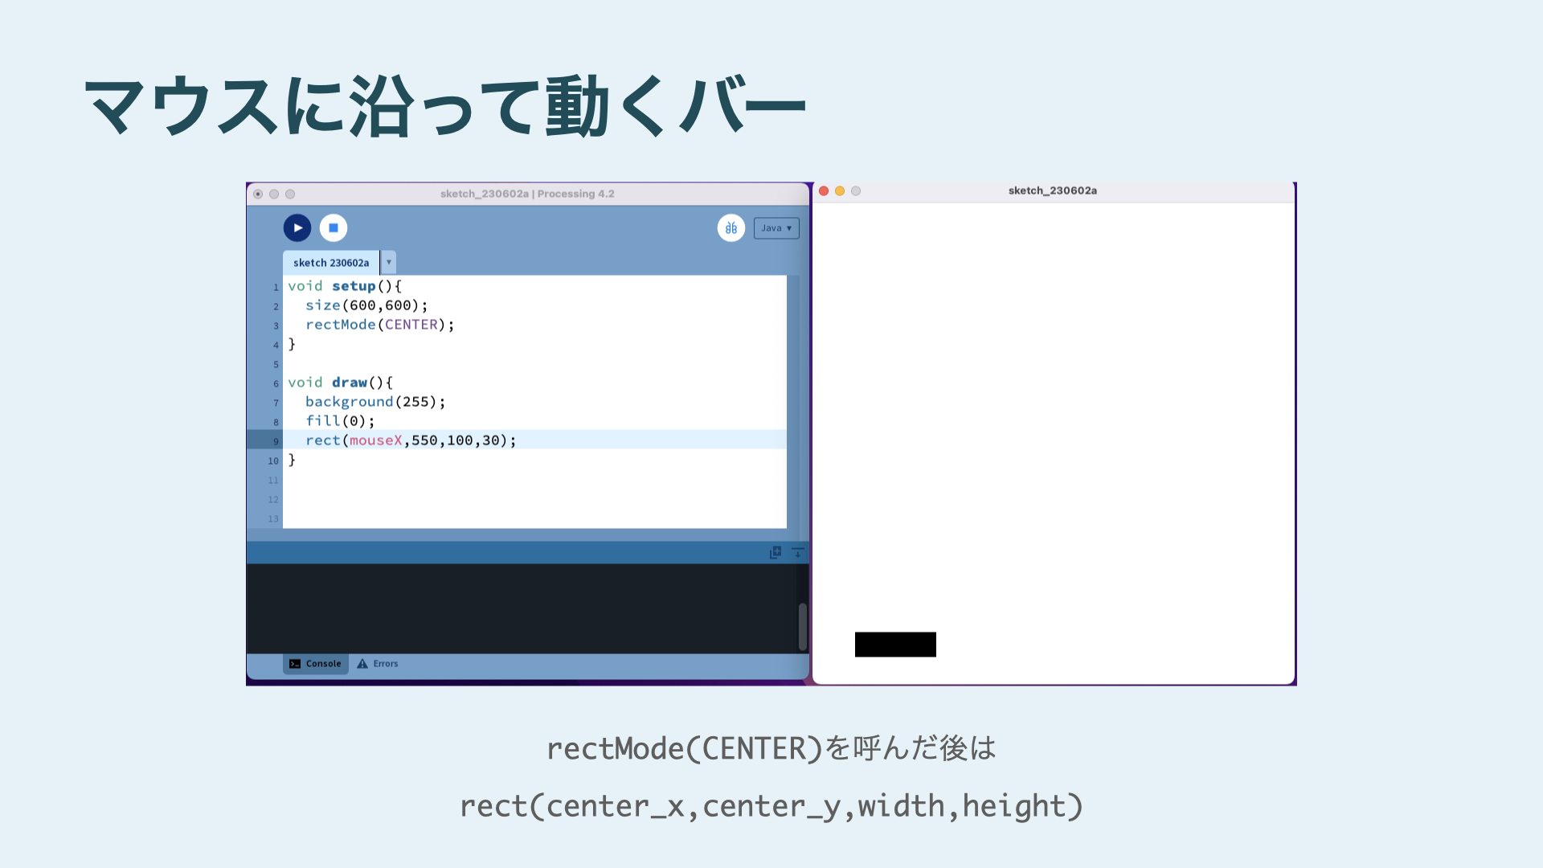Expand the tab menu arrow
The width and height of the screenshot is (1543, 868).
tap(389, 263)
